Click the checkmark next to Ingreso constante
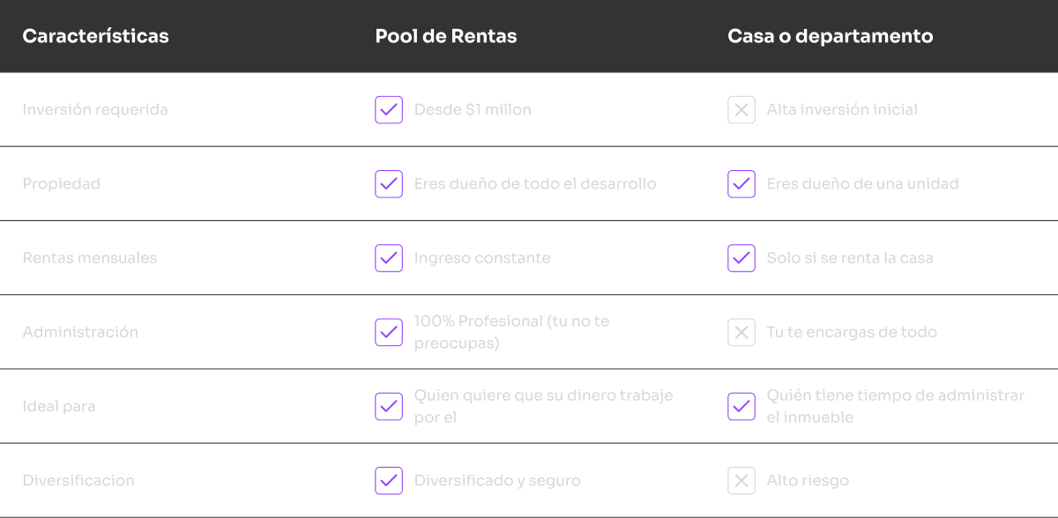This screenshot has height=518, width=1058. pyautogui.click(x=389, y=258)
